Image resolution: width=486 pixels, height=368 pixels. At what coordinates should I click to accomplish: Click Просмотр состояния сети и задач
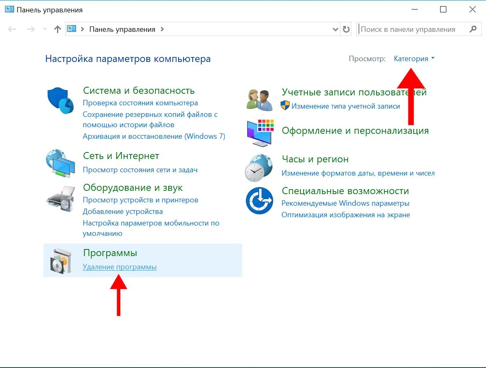pos(140,170)
